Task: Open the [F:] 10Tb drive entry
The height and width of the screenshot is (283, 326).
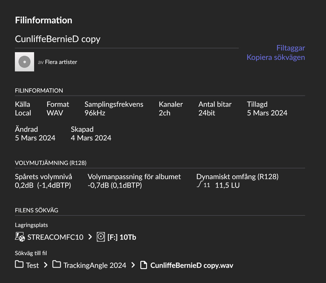Action: [x=122, y=237]
